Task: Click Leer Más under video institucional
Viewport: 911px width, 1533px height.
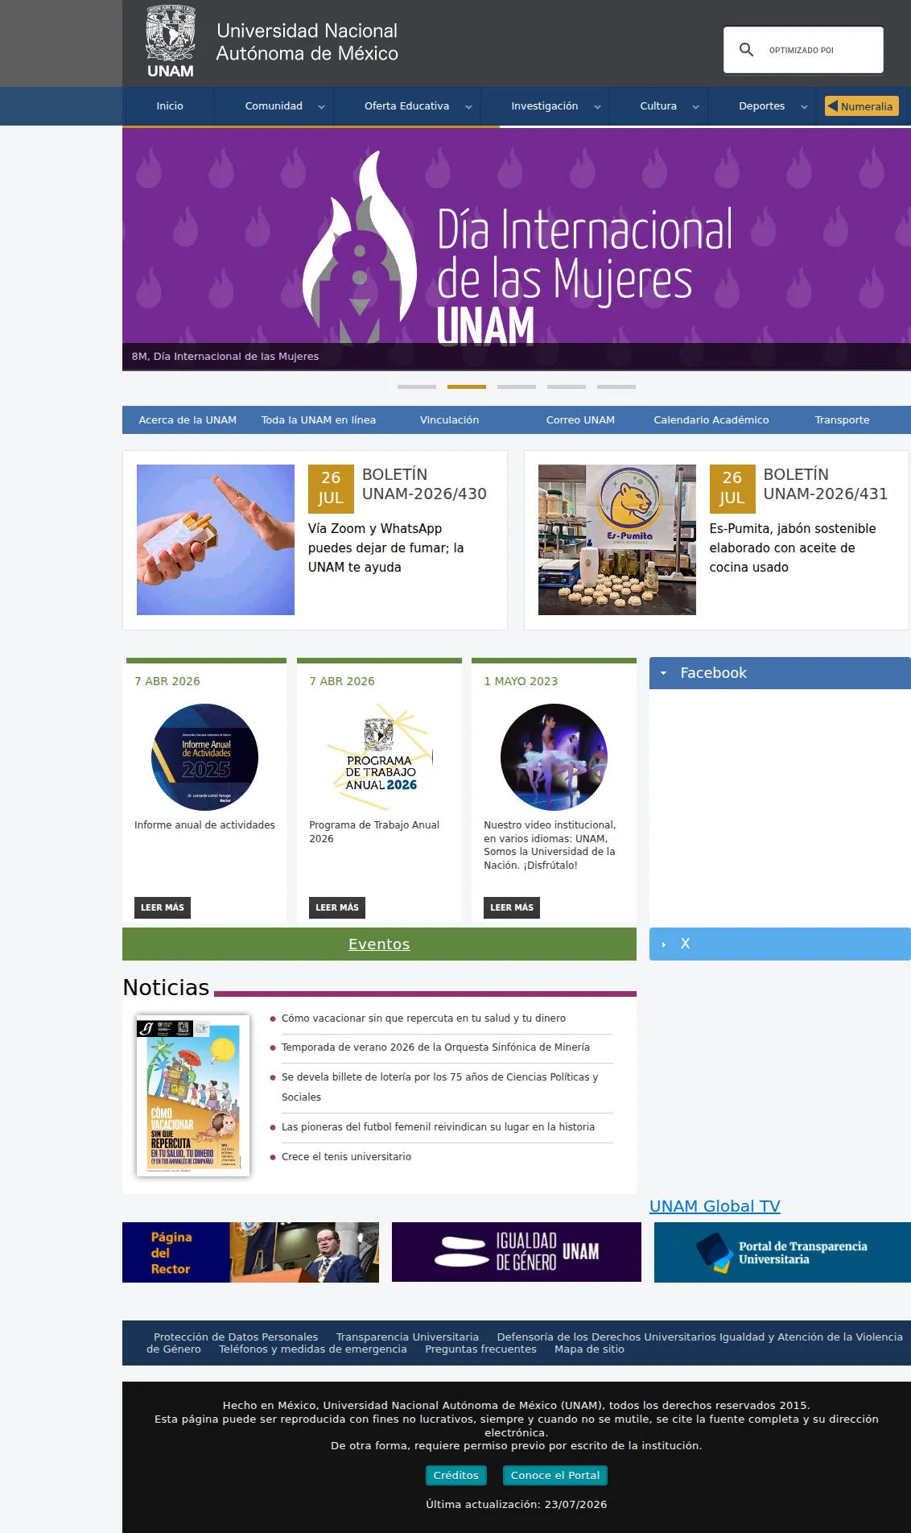Action: click(x=512, y=907)
